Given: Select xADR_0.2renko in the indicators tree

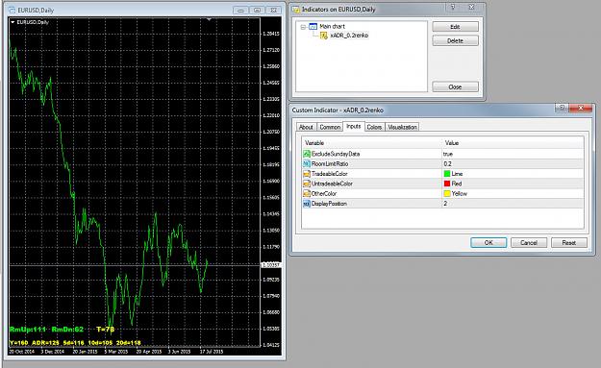Looking at the screenshot, I should point(349,36).
